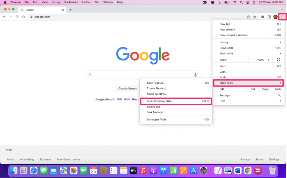Open the side panel icon in toolbar
Viewport: 287px width, 178px height.
[x=269, y=17]
